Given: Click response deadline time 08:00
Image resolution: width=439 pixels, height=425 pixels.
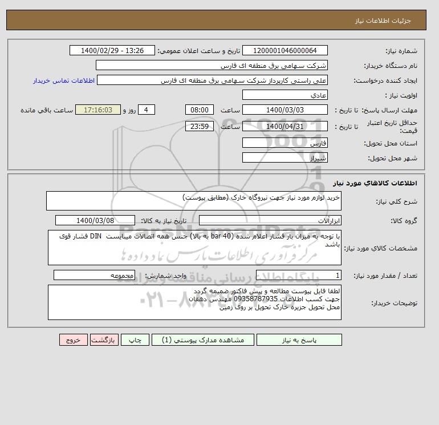Looking at the screenshot, I should pyautogui.click(x=200, y=110).
